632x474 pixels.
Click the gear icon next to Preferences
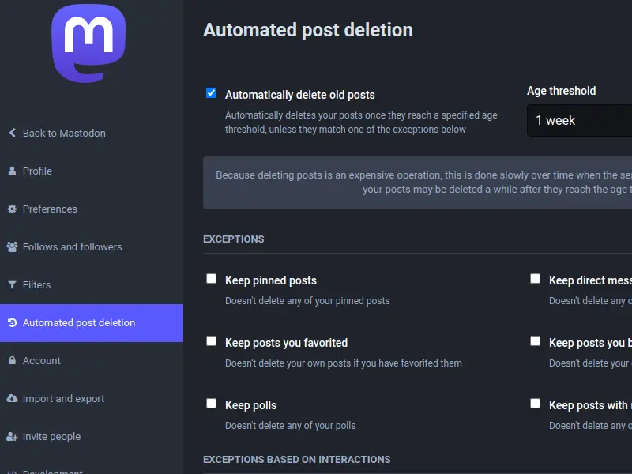coord(12,209)
